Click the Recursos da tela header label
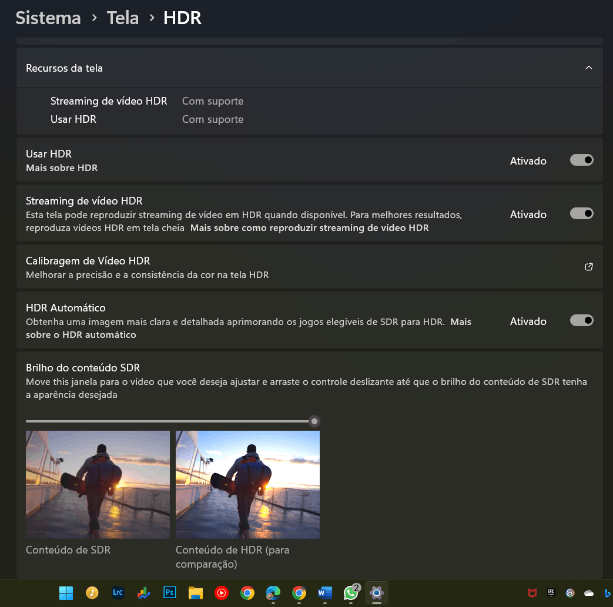This screenshot has height=607, width=613. [x=64, y=68]
